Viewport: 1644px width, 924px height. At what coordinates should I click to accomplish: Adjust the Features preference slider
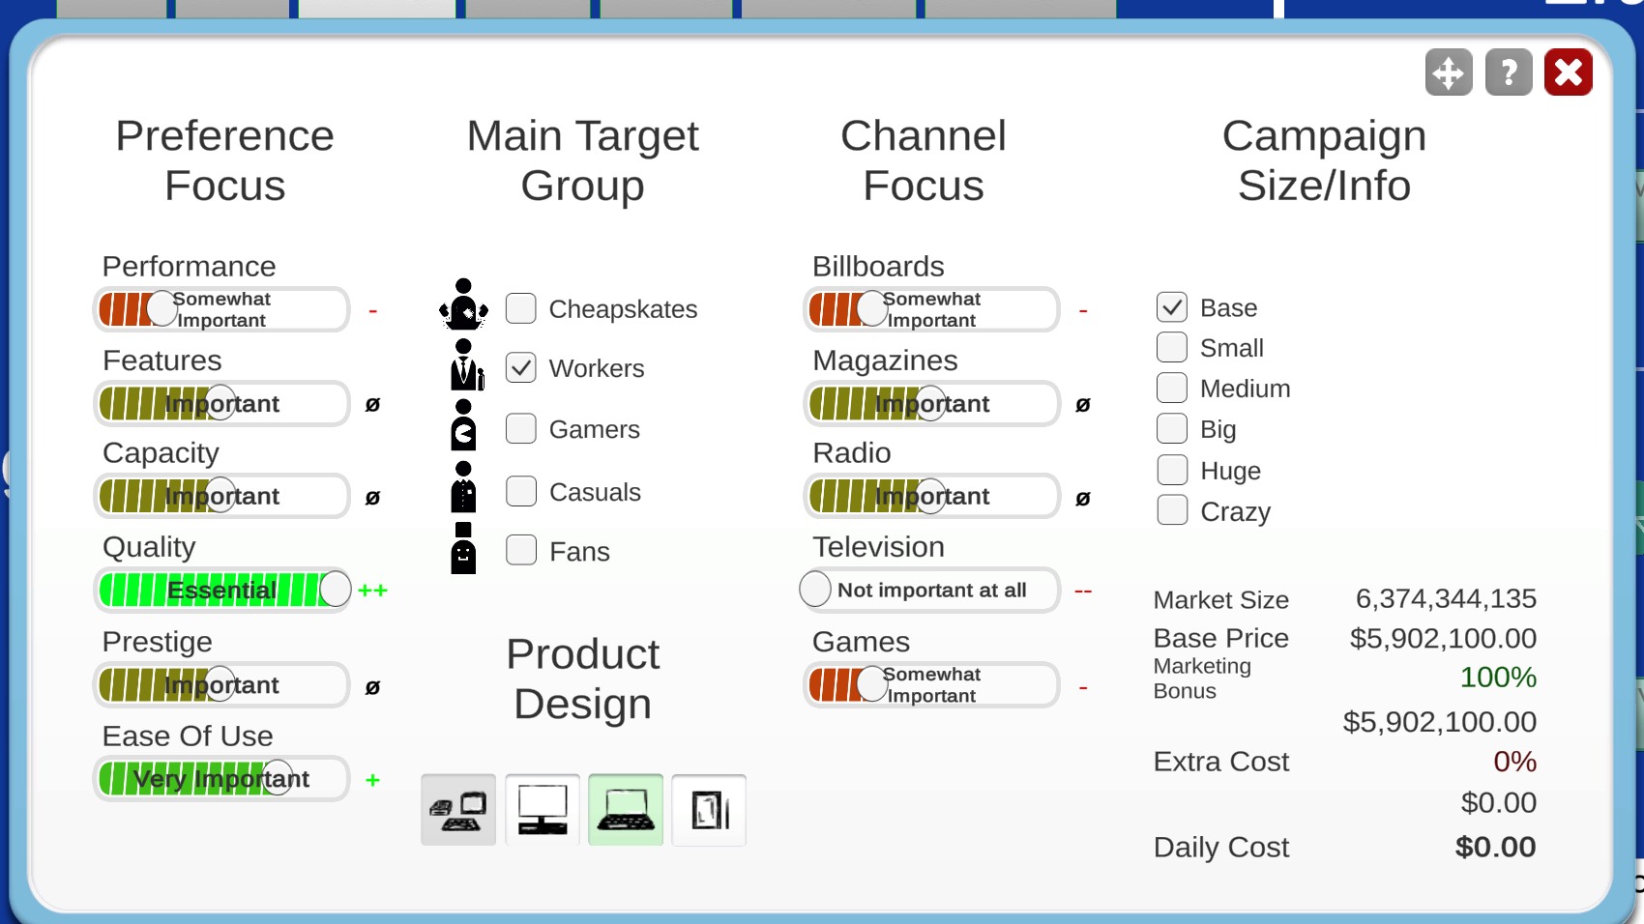pos(221,403)
